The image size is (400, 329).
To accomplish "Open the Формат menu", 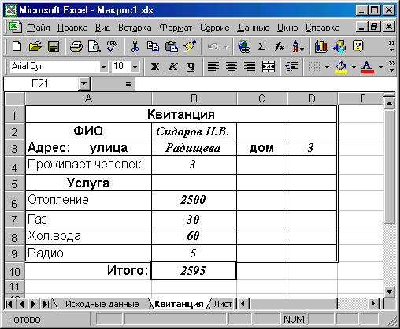I will tap(176, 28).
